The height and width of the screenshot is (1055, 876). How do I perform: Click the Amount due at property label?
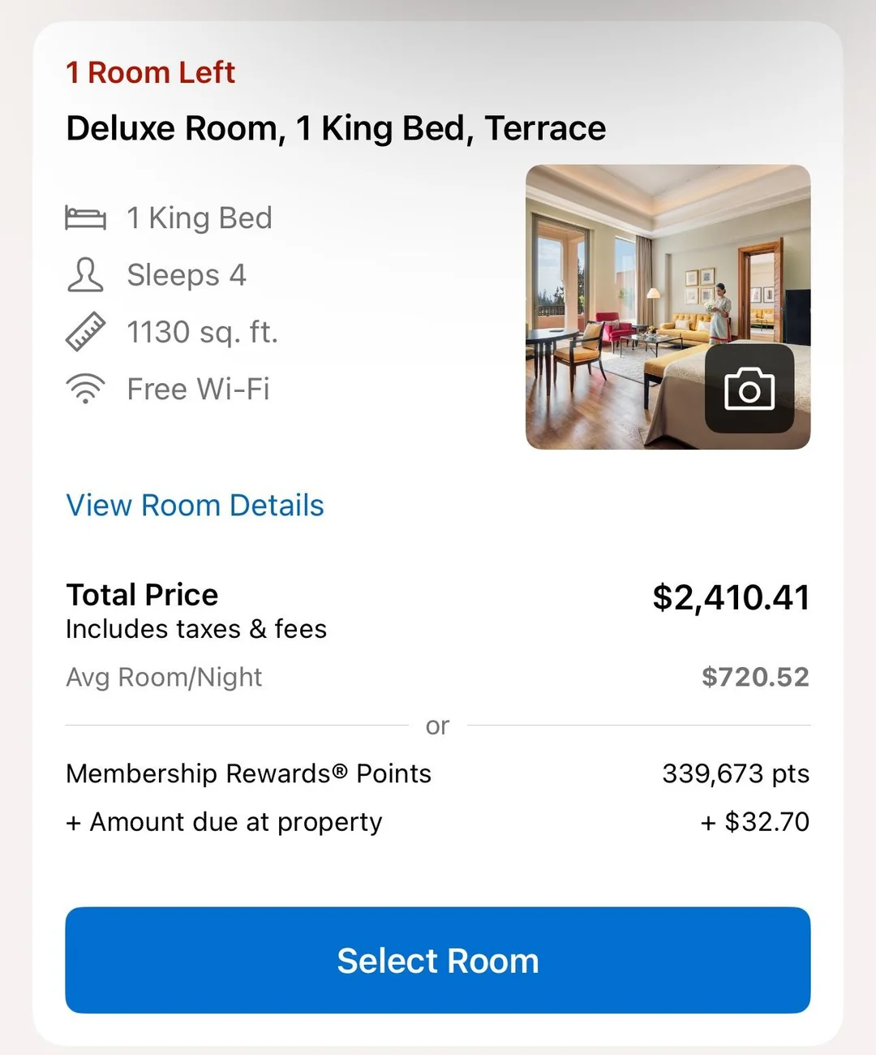pos(224,822)
